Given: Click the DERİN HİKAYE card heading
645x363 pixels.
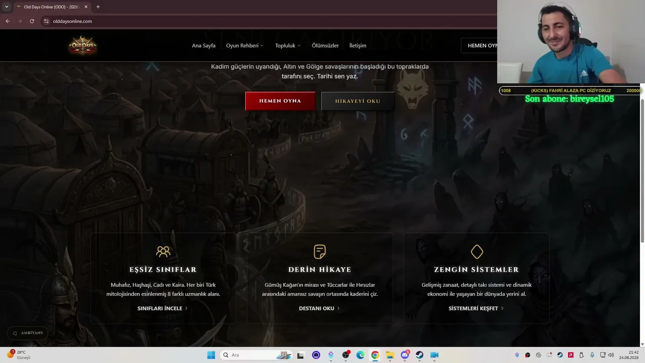Looking at the screenshot, I should (x=319, y=270).
